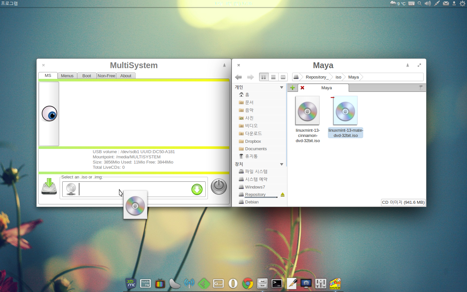Open the terminal from the dock
This screenshot has width=467, height=292.
click(x=277, y=284)
